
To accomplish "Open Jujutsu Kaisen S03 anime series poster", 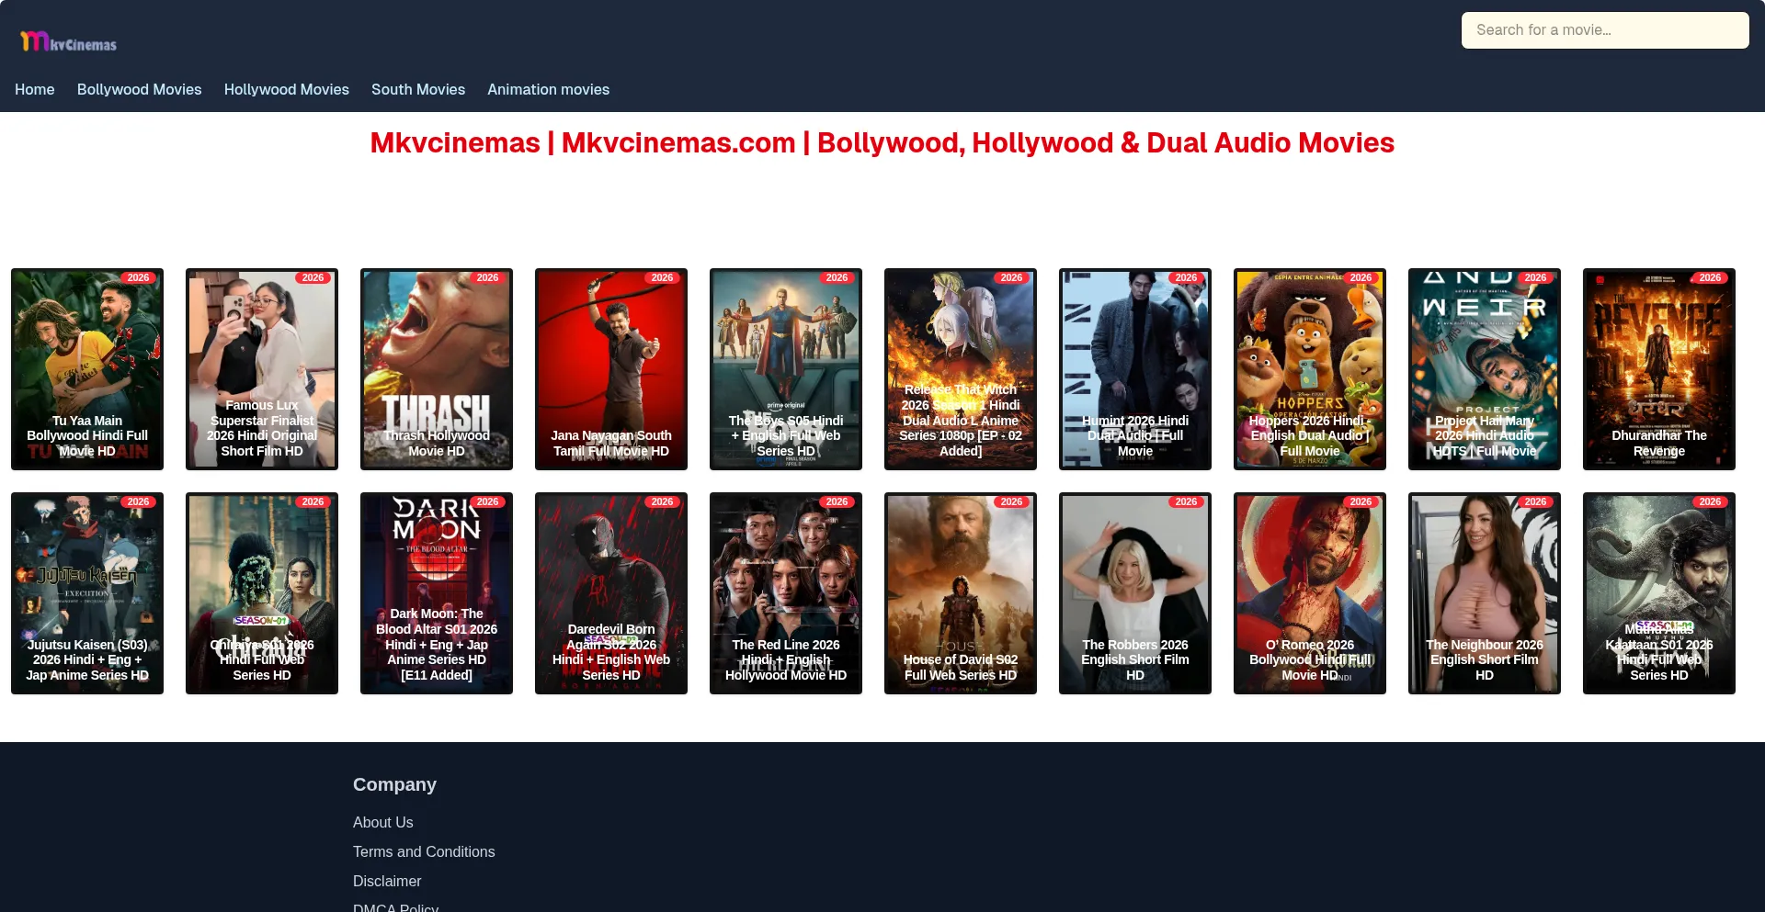I will [87, 593].
